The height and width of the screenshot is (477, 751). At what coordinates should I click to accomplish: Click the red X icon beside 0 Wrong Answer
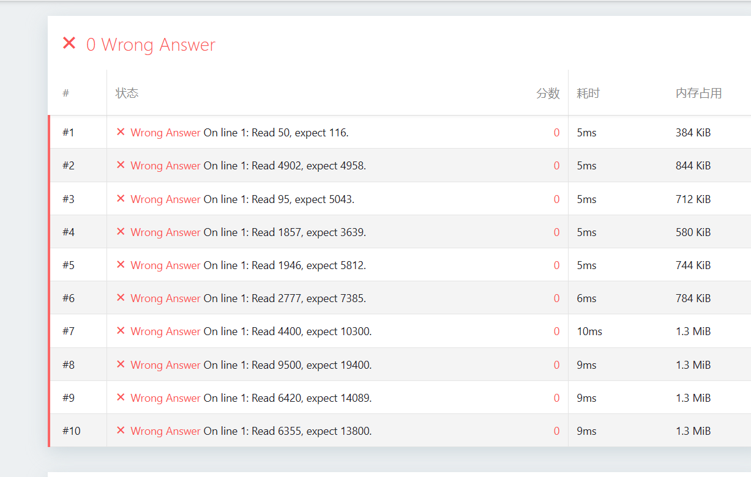(x=69, y=43)
